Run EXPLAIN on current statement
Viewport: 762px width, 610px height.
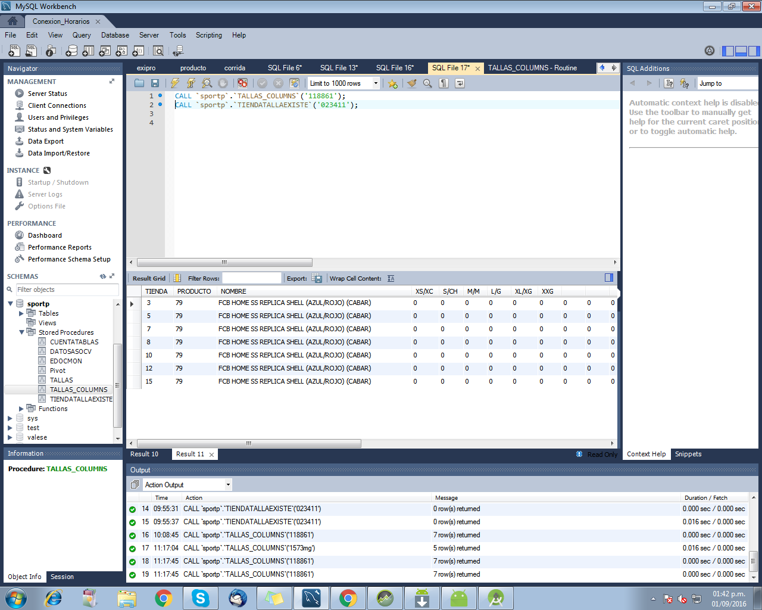pos(207,83)
